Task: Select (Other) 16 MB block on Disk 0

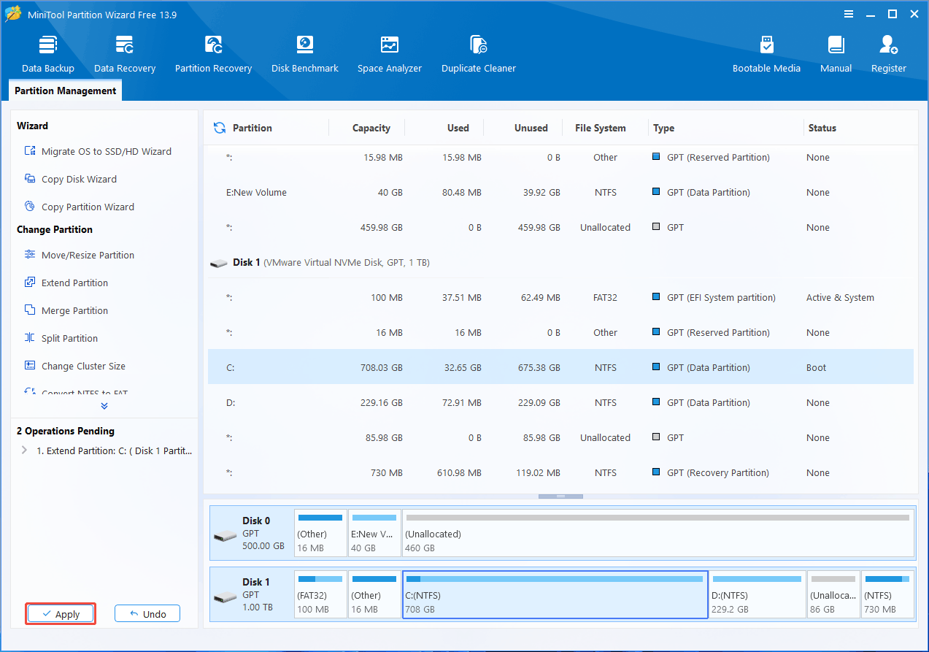Action: [320, 533]
